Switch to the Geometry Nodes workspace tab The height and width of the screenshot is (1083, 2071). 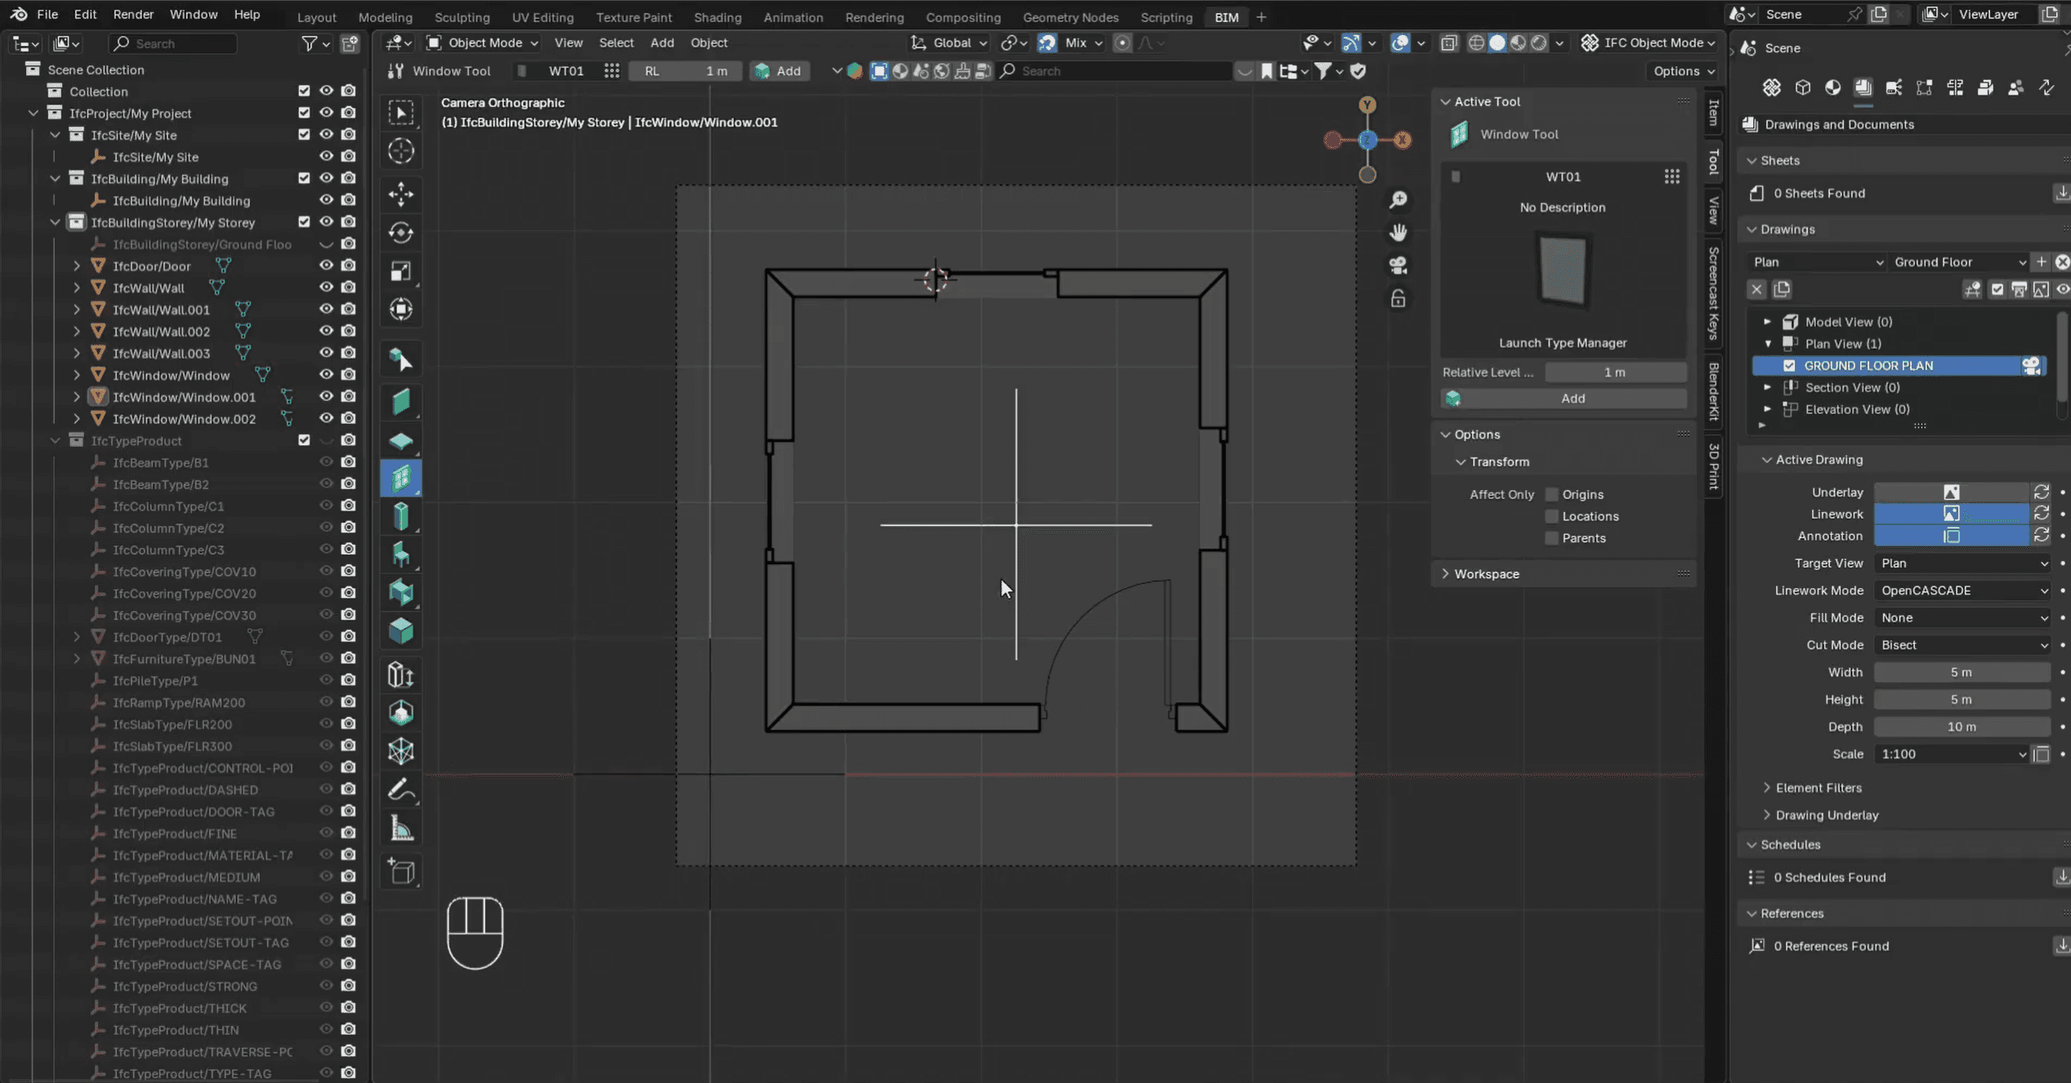click(x=1070, y=16)
